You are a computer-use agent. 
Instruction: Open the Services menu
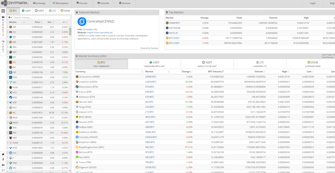[x=125, y=3]
